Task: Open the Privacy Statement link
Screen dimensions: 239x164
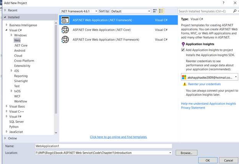Action: pos(193,108)
